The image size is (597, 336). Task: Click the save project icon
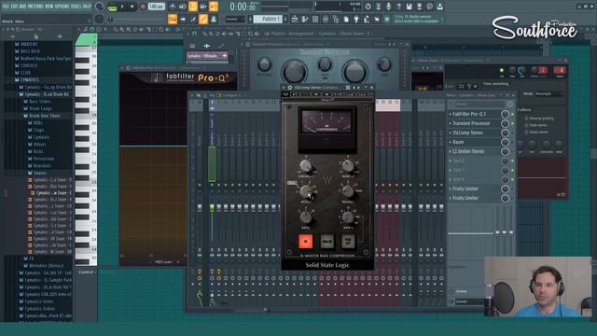409,7
